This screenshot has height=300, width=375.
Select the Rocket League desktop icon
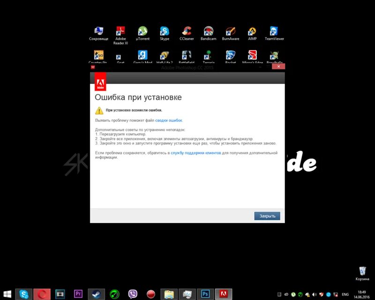point(231,56)
